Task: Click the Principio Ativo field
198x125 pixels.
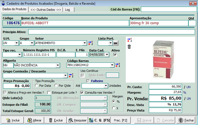Action: coord(111,32)
